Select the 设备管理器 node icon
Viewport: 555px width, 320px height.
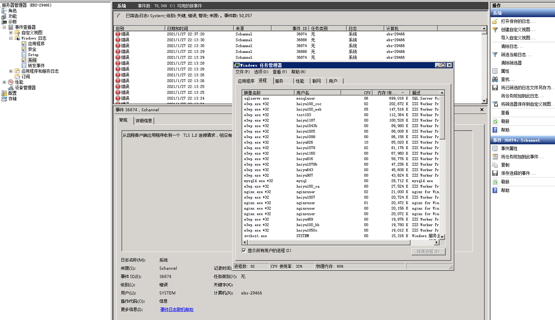pyautogui.click(x=11, y=88)
